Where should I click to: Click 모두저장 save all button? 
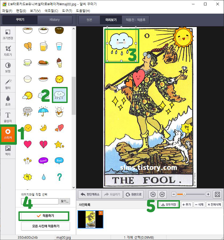[x=169, y=205]
